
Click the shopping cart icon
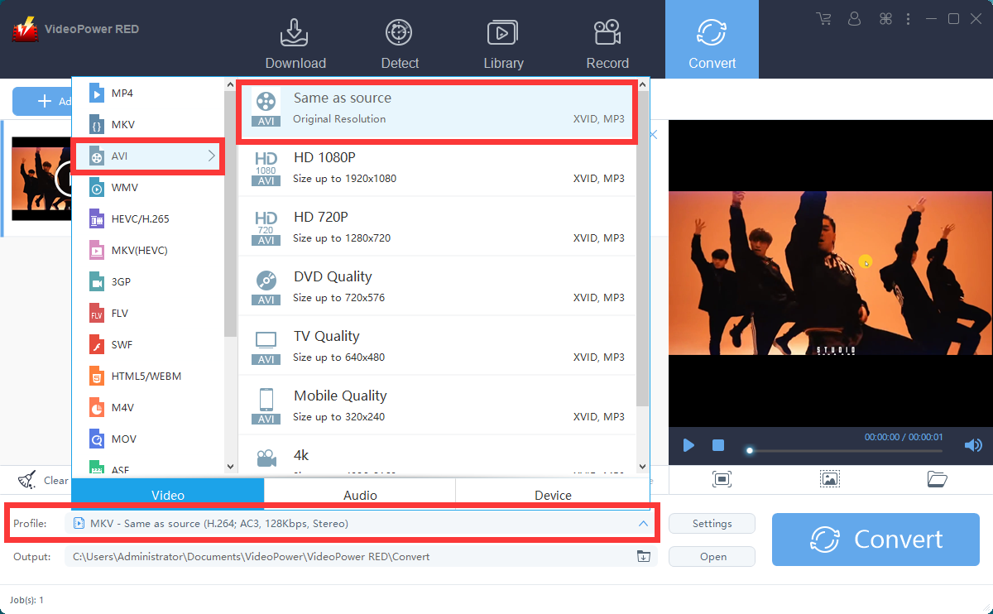pyautogui.click(x=823, y=18)
